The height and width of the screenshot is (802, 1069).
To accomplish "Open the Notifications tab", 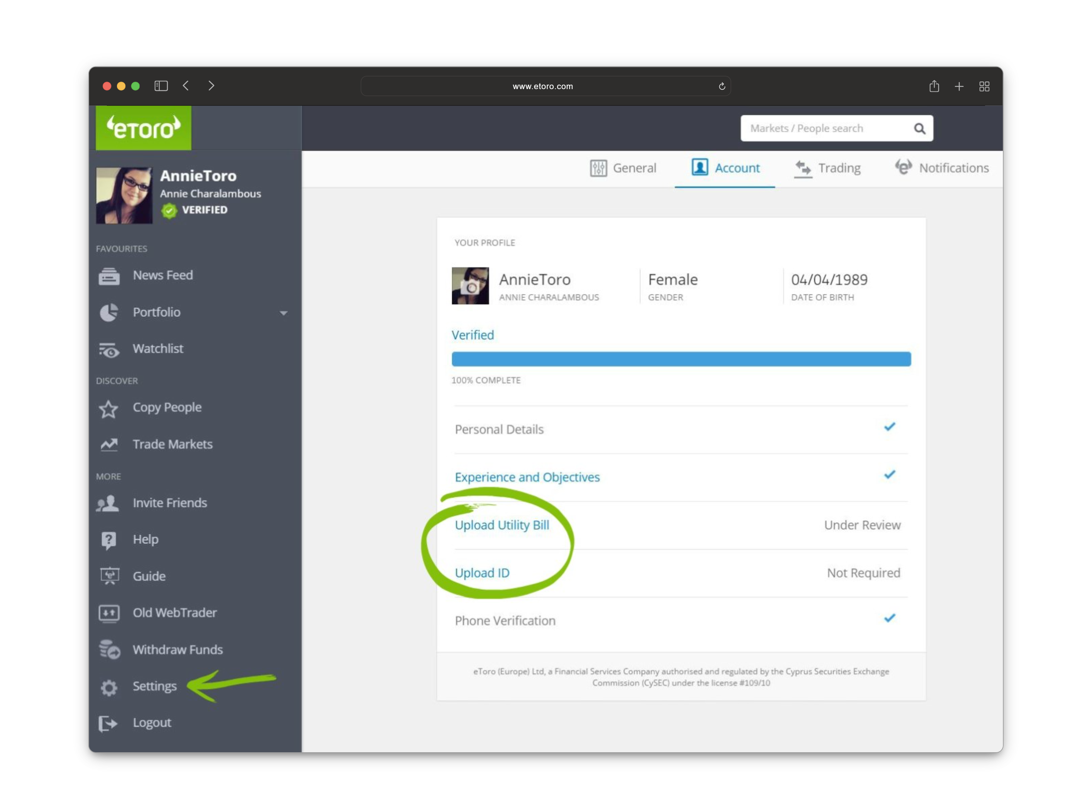I will (x=941, y=168).
